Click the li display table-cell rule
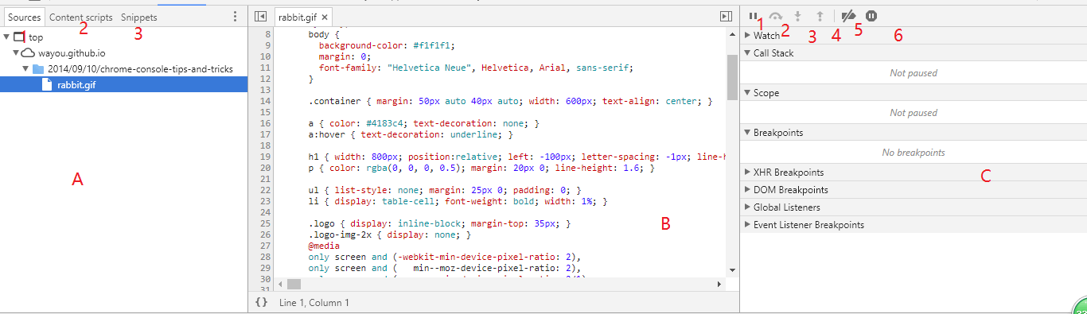Viewport: 1087px width, 314px height. (458, 202)
